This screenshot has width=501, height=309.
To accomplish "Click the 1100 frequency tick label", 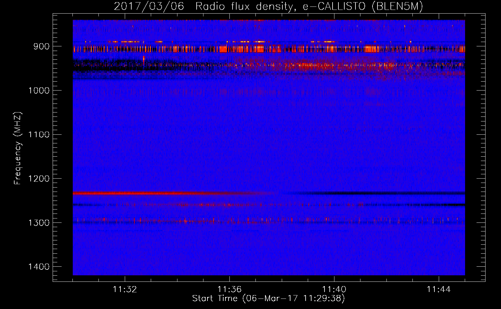I will point(39,135).
